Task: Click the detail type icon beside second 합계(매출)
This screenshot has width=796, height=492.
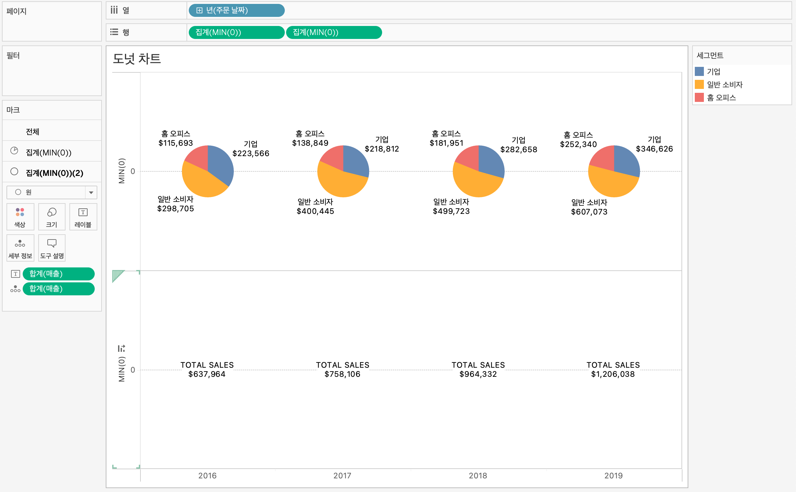Action: 15,289
